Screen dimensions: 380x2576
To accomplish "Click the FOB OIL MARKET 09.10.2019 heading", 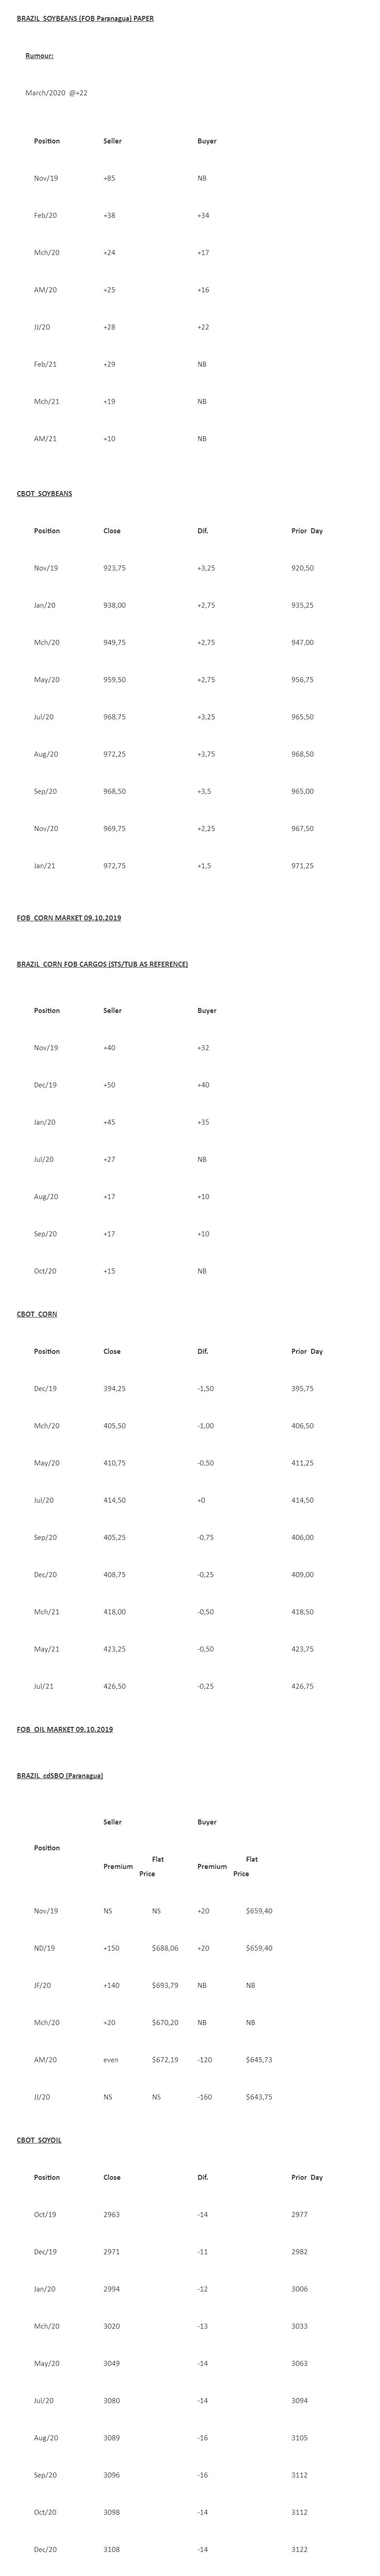I will (64, 1729).
